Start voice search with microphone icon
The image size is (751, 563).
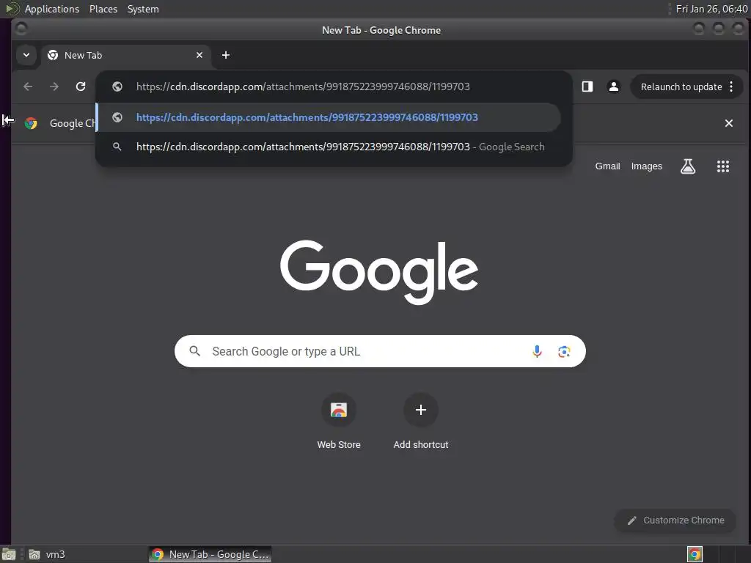(537, 351)
